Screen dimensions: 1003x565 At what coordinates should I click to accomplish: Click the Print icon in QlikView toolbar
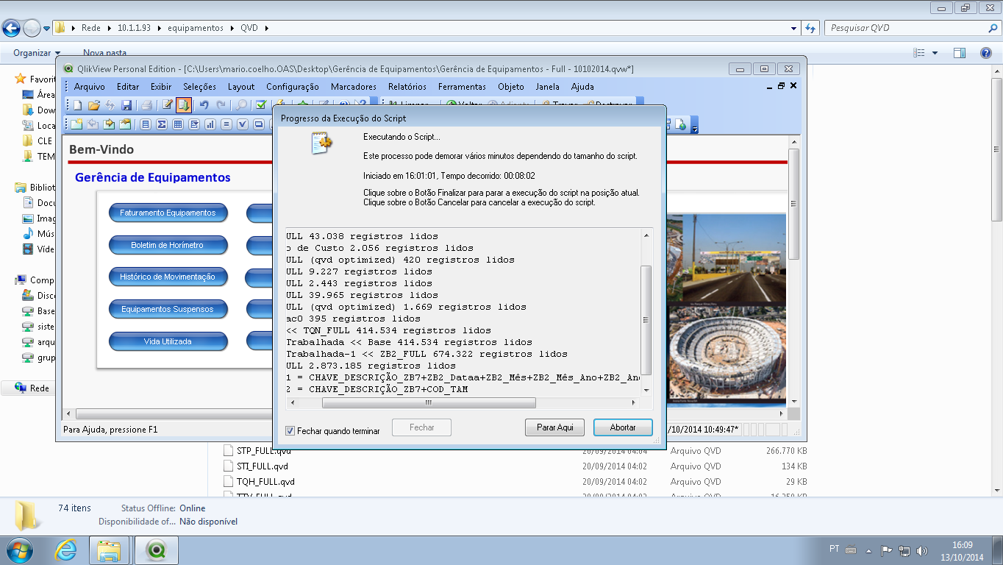click(146, 105)
